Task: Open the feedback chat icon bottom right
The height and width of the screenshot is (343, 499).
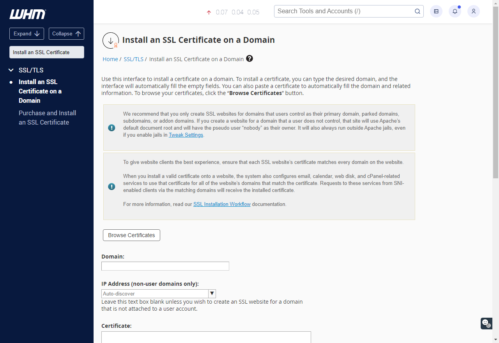Action: coord(486,324)
